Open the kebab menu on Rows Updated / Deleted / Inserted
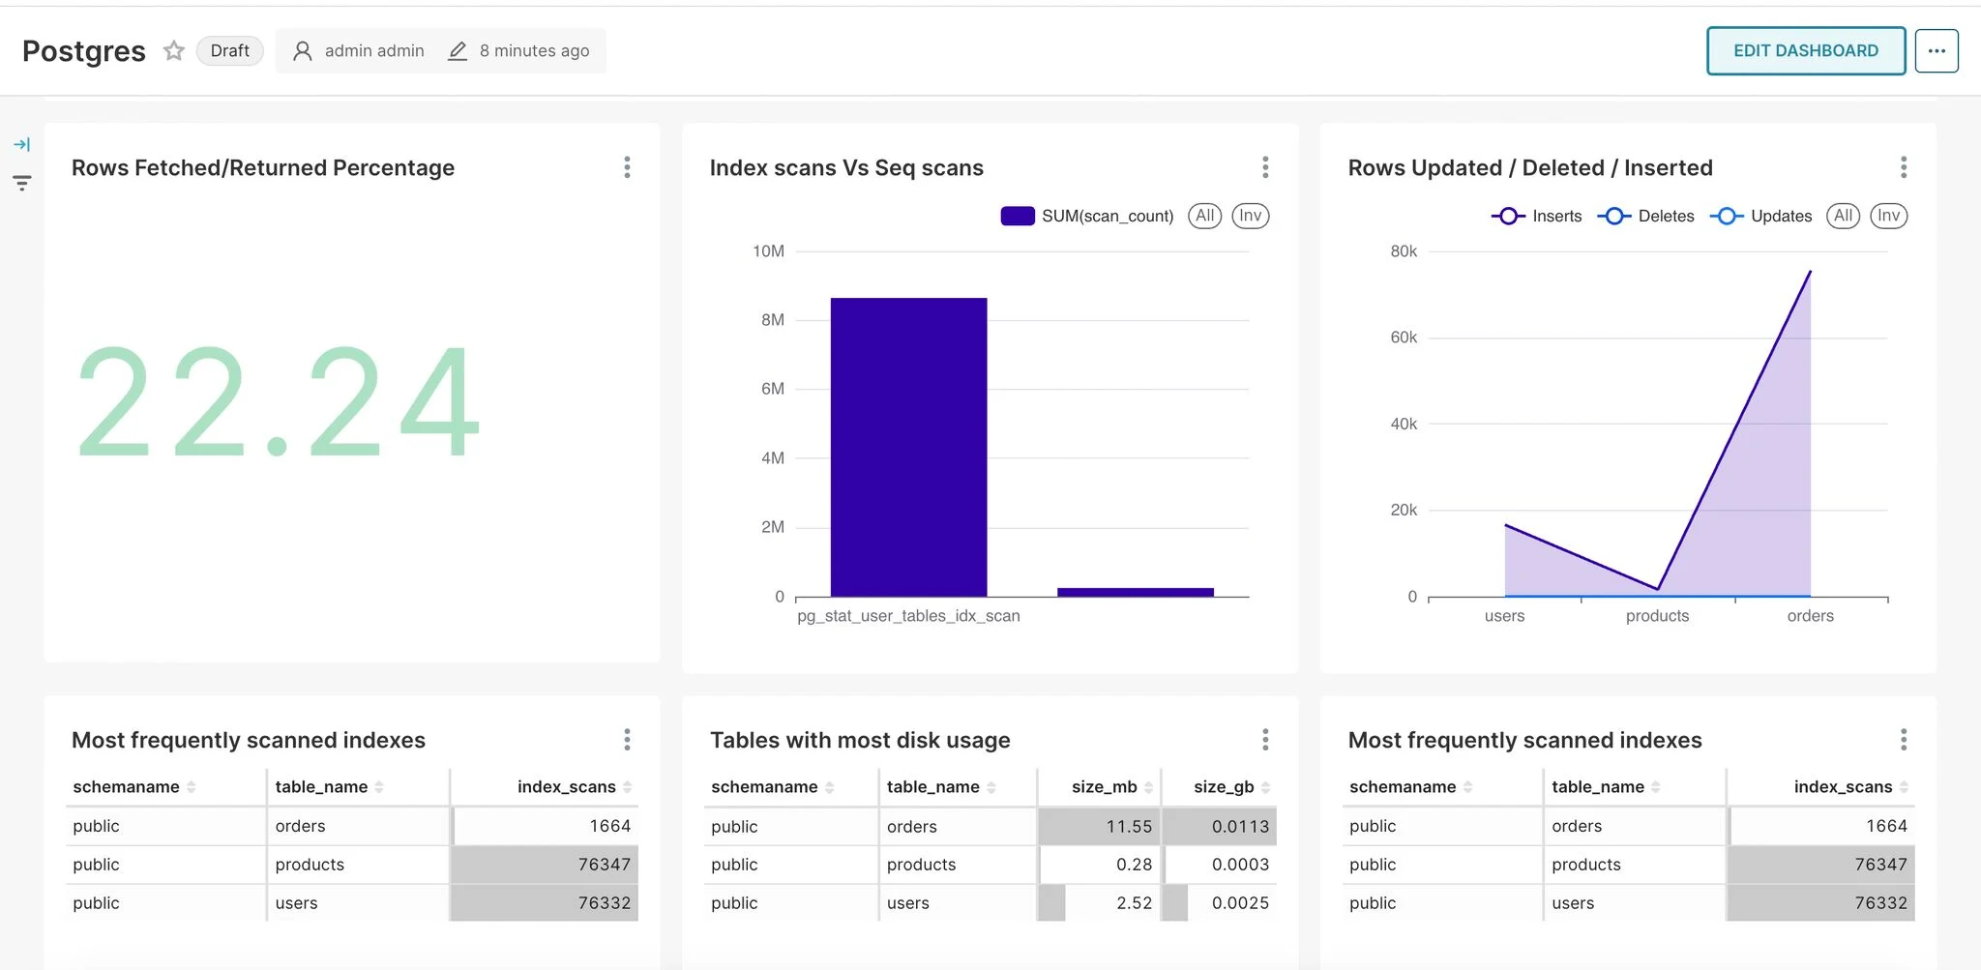This screenshot has height=970, width=1981. pyautogui.click(x=1903, y=167)
